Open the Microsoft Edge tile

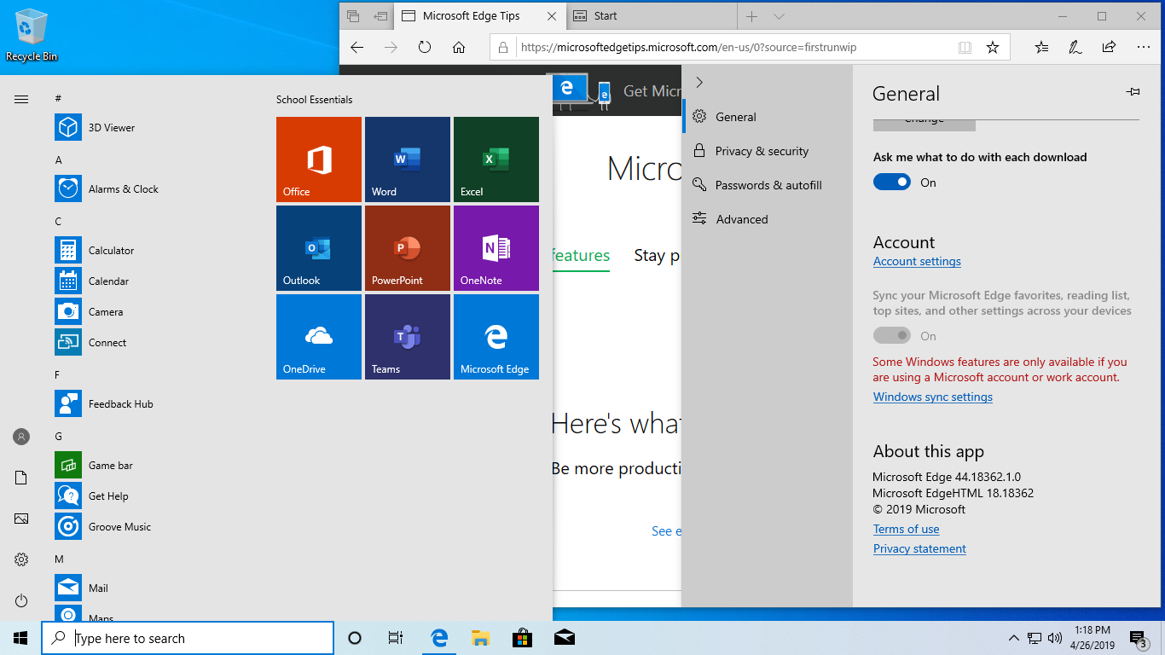(x=496, y=337)
